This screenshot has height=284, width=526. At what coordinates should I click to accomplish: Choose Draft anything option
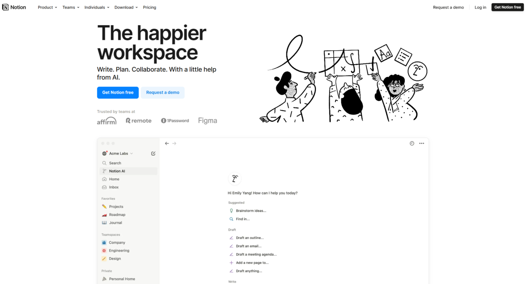pos(249,271)
